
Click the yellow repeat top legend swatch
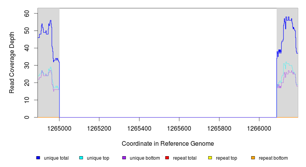[210, 158]
